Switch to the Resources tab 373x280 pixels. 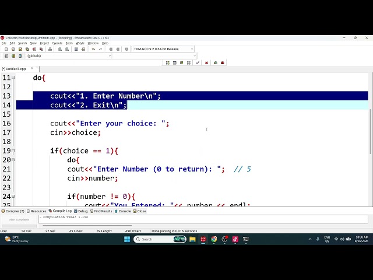tap(37, 211)
